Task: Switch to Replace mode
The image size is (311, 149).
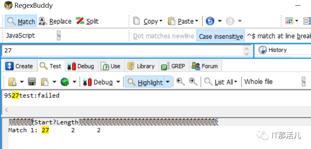Action: click(55, 21)
